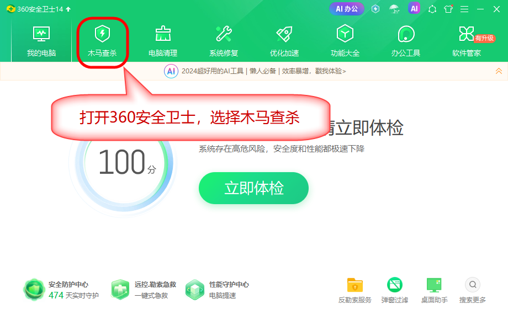The image size is (508, 320).
Task: Open the 我的电脑 tab
Action: [x=41, y=41]
